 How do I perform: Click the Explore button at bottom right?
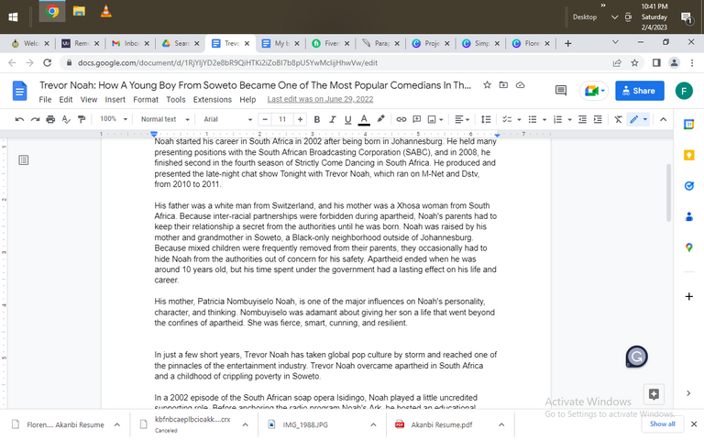point(654,395)
